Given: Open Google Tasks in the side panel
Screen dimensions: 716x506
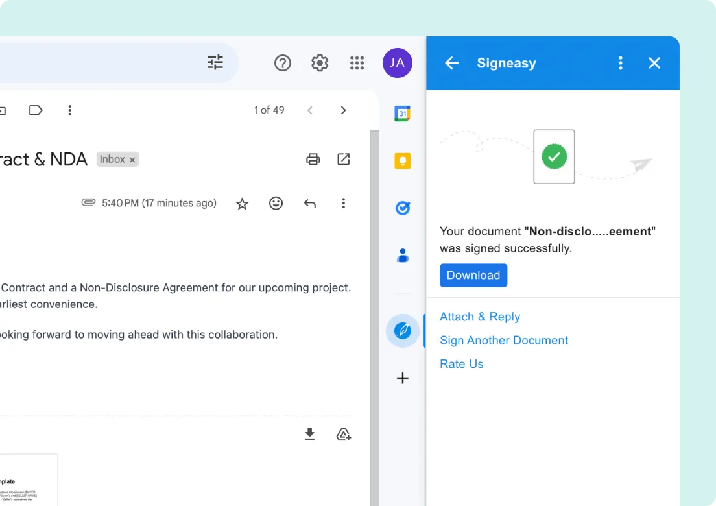Looking at the screenshot, I should 402,208.
